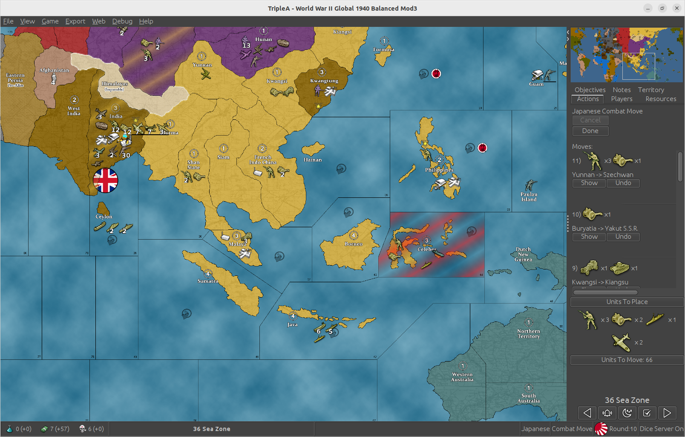This screenshot has width=685, height=437.
Task: Switch to the Objectives tab
Action: (590, 90)
